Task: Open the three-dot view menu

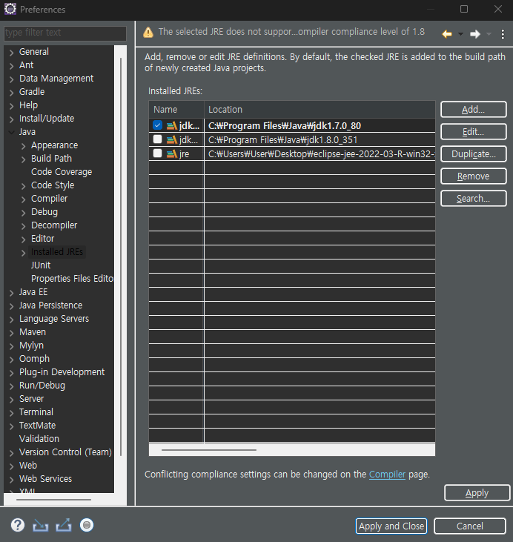Action: (503, 34)
